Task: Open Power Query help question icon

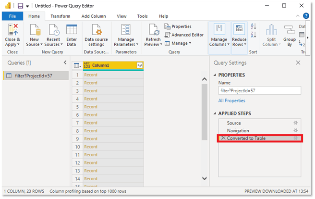Action: pos(306,16)
